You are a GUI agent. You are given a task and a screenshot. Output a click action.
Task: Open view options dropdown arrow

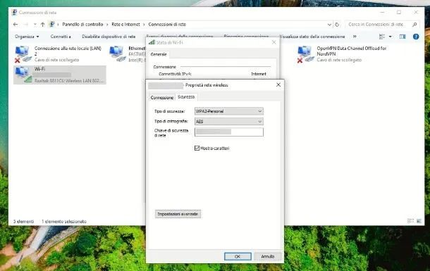coord(391,37)
